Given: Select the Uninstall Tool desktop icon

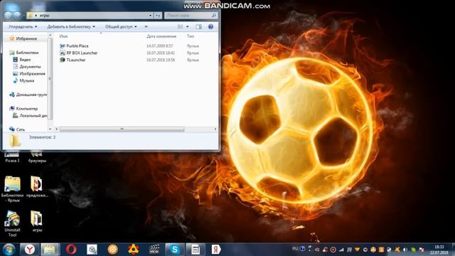Looking at the screenshot, I should coord(12,224).
